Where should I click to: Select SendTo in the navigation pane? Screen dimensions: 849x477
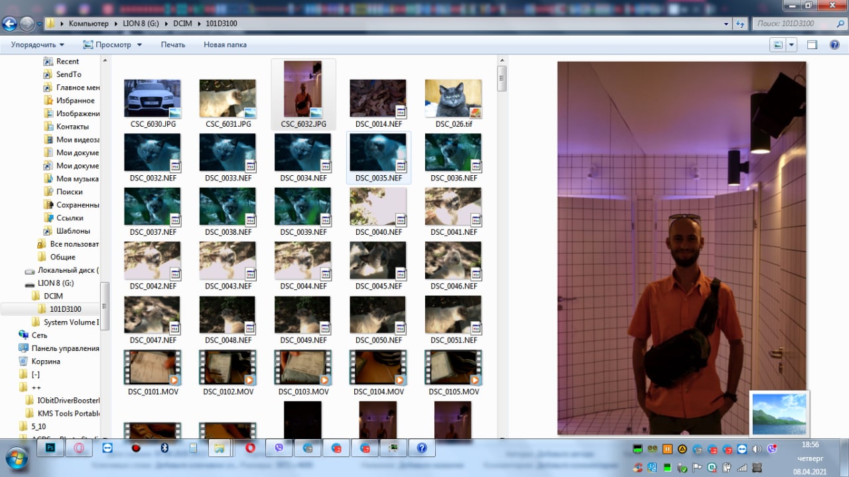point(68,74)
